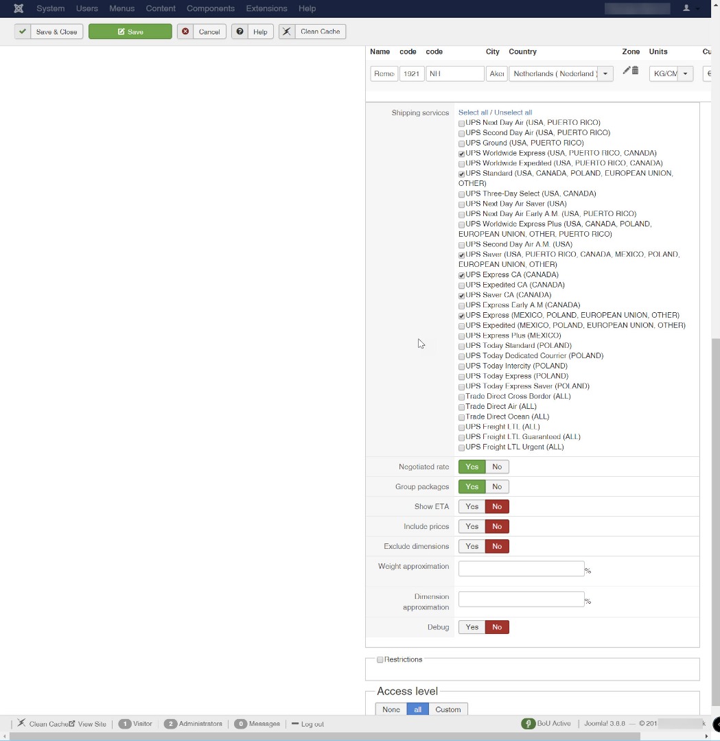Click the postal code field showing 1921
720x741 pixels.
point(412,73)
